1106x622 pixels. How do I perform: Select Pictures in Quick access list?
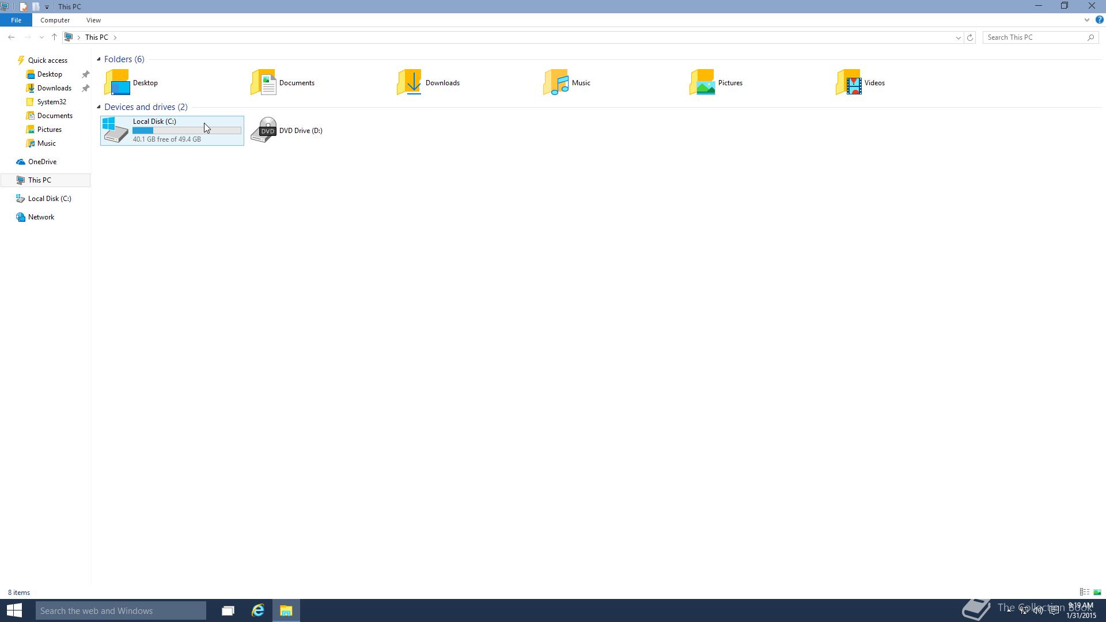(49, 130)
